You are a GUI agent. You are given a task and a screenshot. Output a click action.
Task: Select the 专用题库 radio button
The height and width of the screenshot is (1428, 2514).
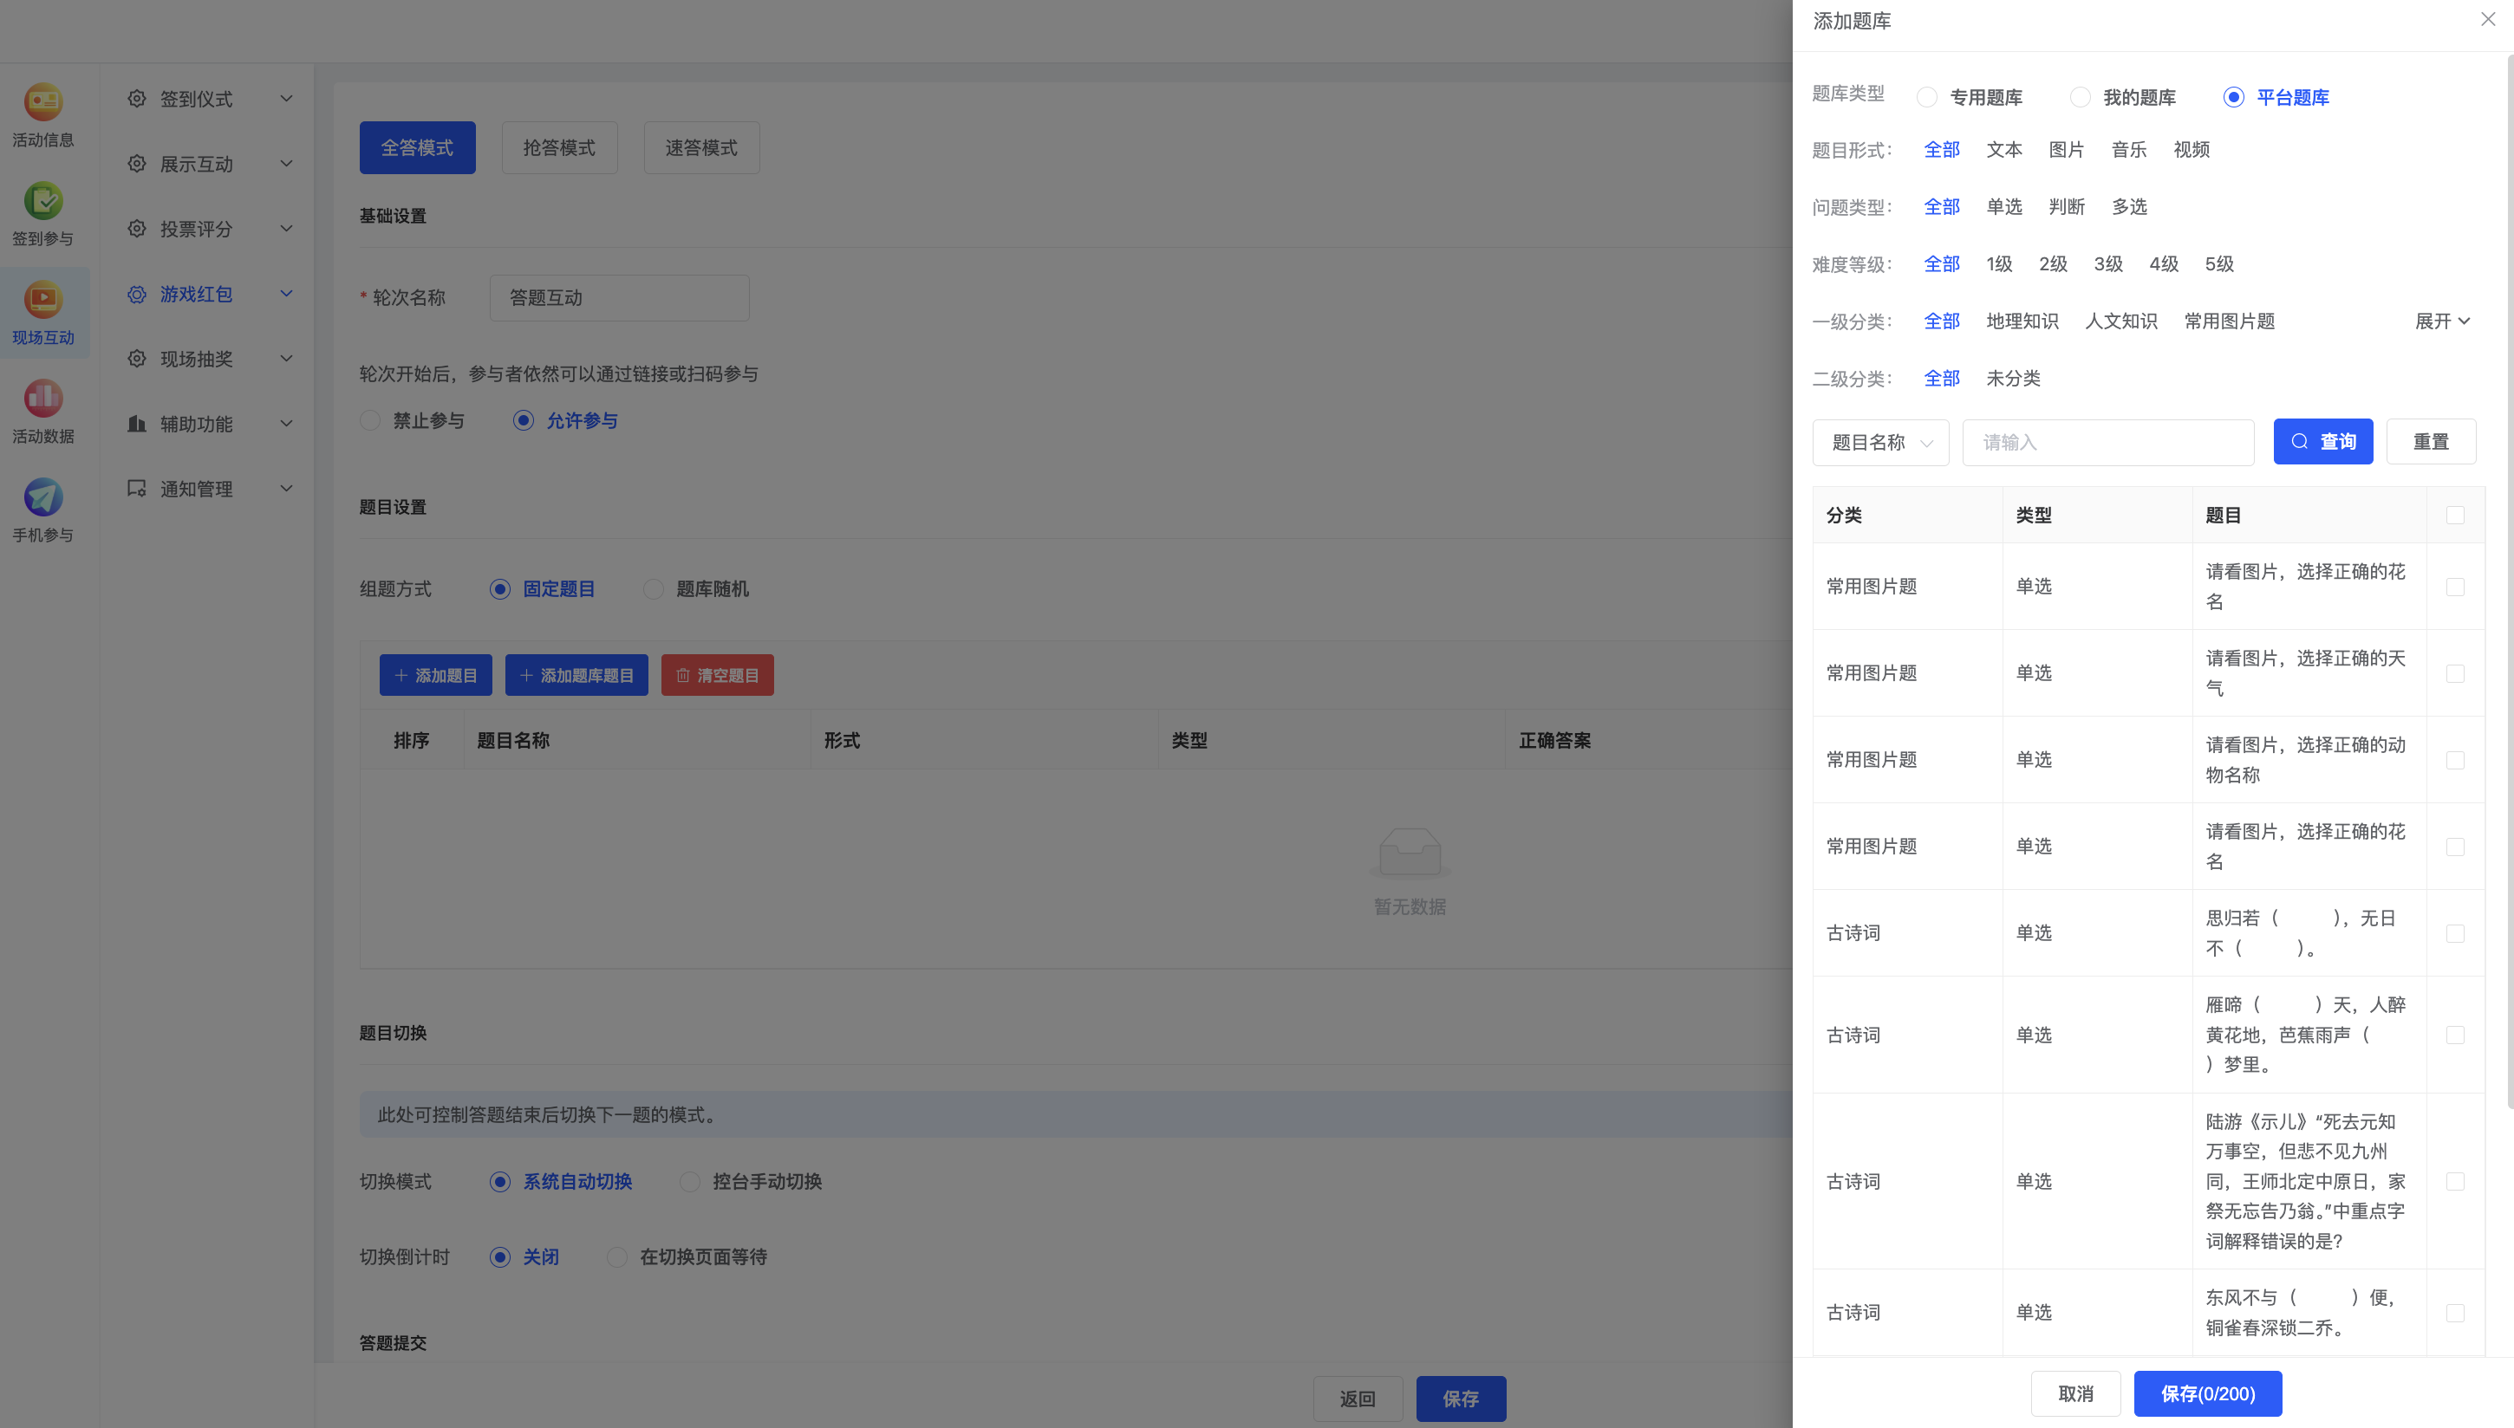click(x=1927, y=97)
